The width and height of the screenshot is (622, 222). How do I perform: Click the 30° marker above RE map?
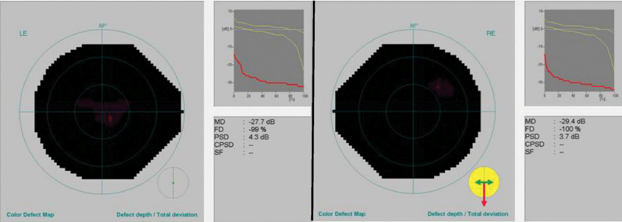tap(414, 26)
